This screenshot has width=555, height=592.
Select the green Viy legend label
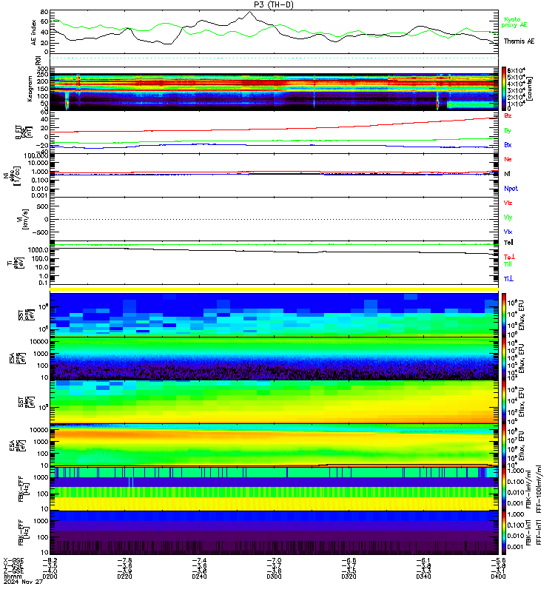508,218
